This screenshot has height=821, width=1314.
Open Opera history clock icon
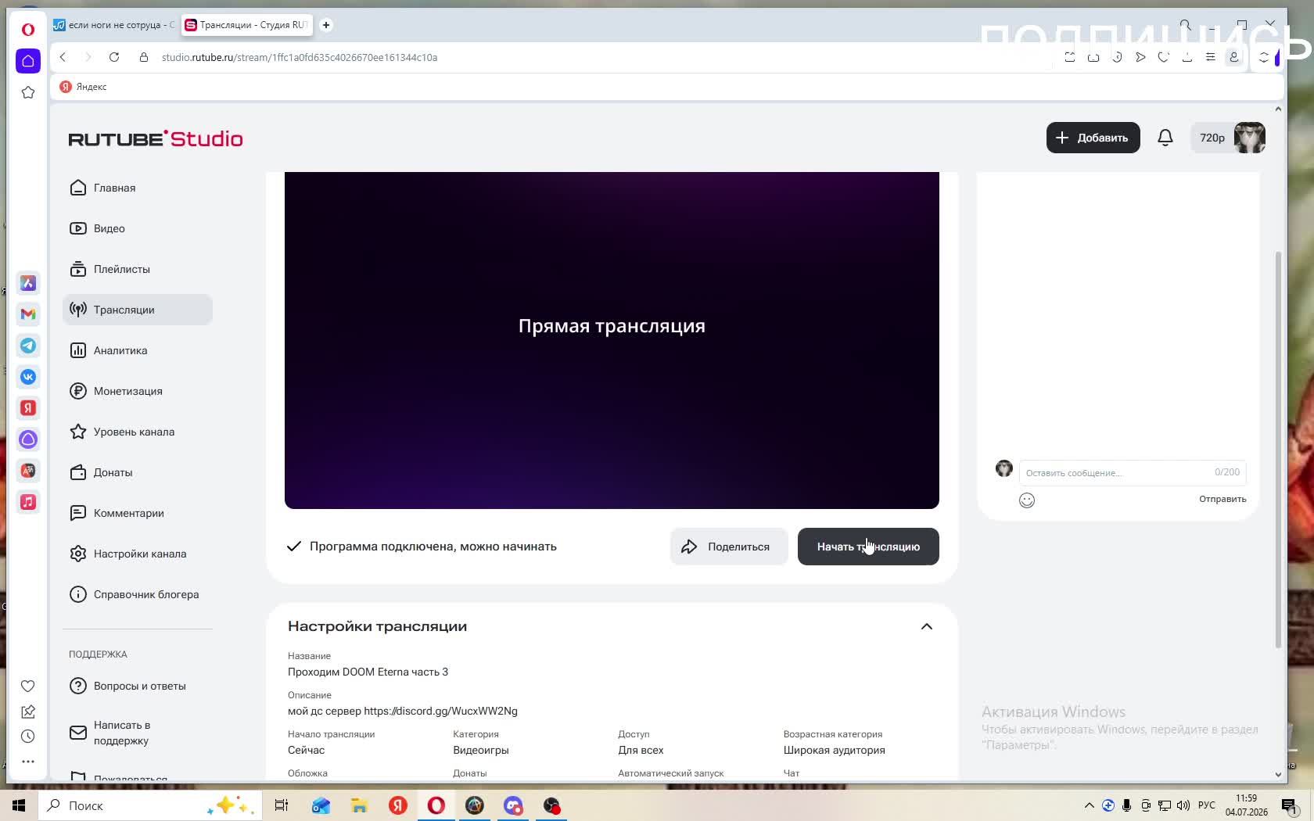pyautogui.click(x=28, y=736)
